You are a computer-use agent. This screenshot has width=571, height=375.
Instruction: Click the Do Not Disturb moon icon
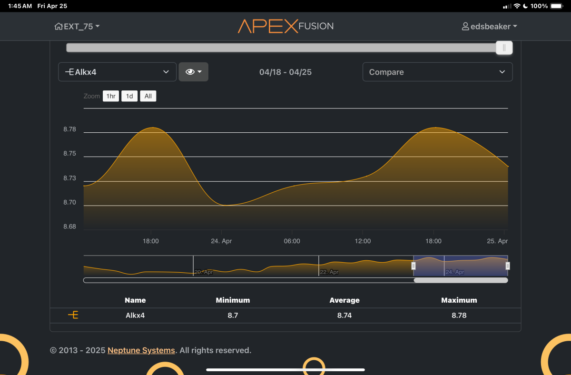[x=525, y=6]
